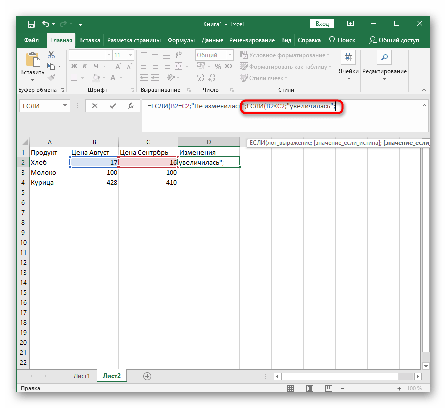The width and height of the screenshot is (446, 408).
Task: Open the Вид tab
Action: (x=286, y=40)
